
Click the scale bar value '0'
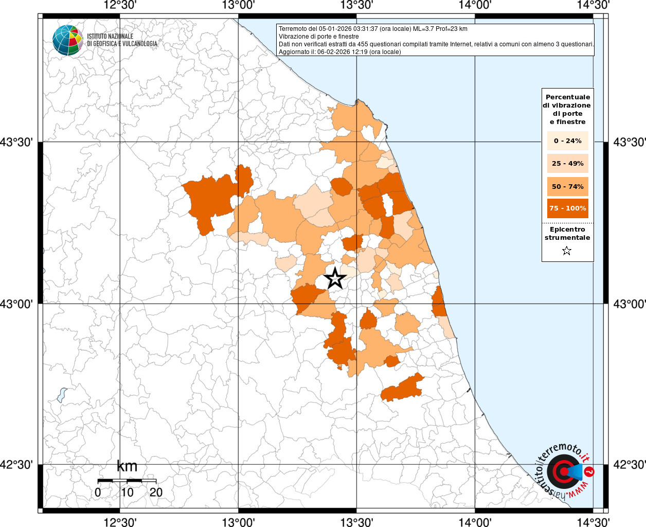(x=98, y=492)
